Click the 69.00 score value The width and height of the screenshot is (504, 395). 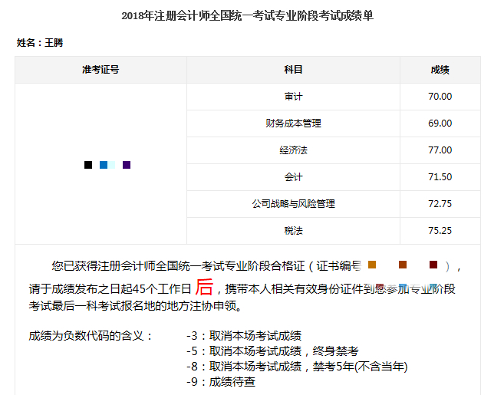click(x=440, y=123)
